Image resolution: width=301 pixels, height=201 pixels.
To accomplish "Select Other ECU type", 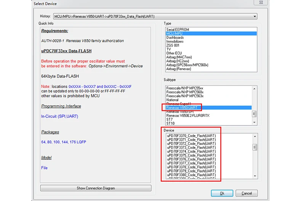I will 211,53.
